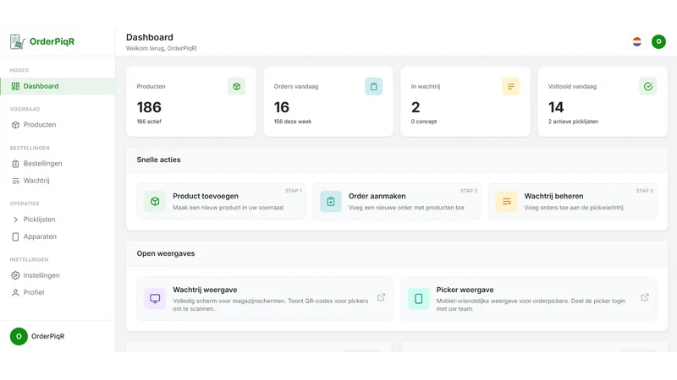Click the Wachtrij list icon in sidebar

coord(15,181)
